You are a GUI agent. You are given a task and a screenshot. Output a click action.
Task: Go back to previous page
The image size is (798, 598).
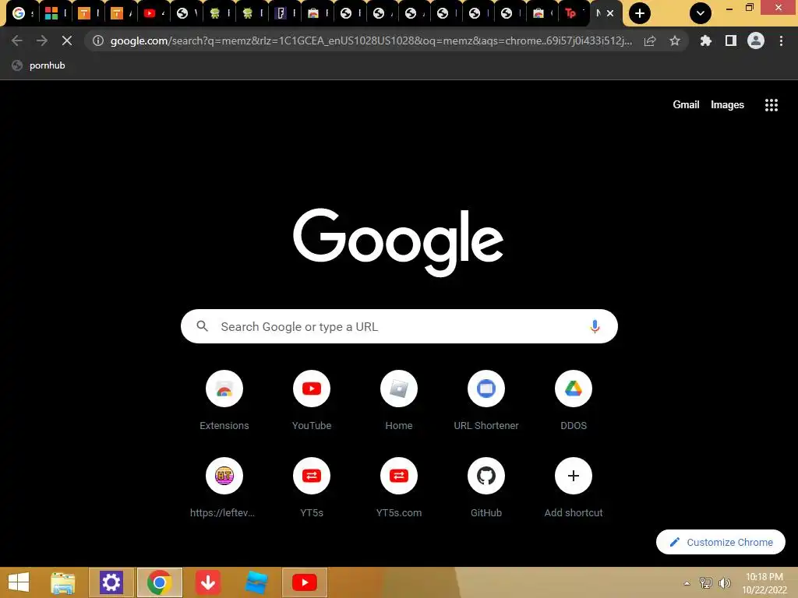pyautogui.click(x=17, y=40)
